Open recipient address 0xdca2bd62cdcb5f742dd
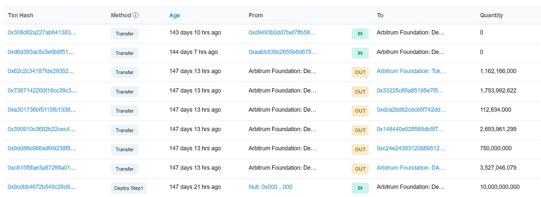The height and width of the screenshot is (197, 541). [411, 110]
